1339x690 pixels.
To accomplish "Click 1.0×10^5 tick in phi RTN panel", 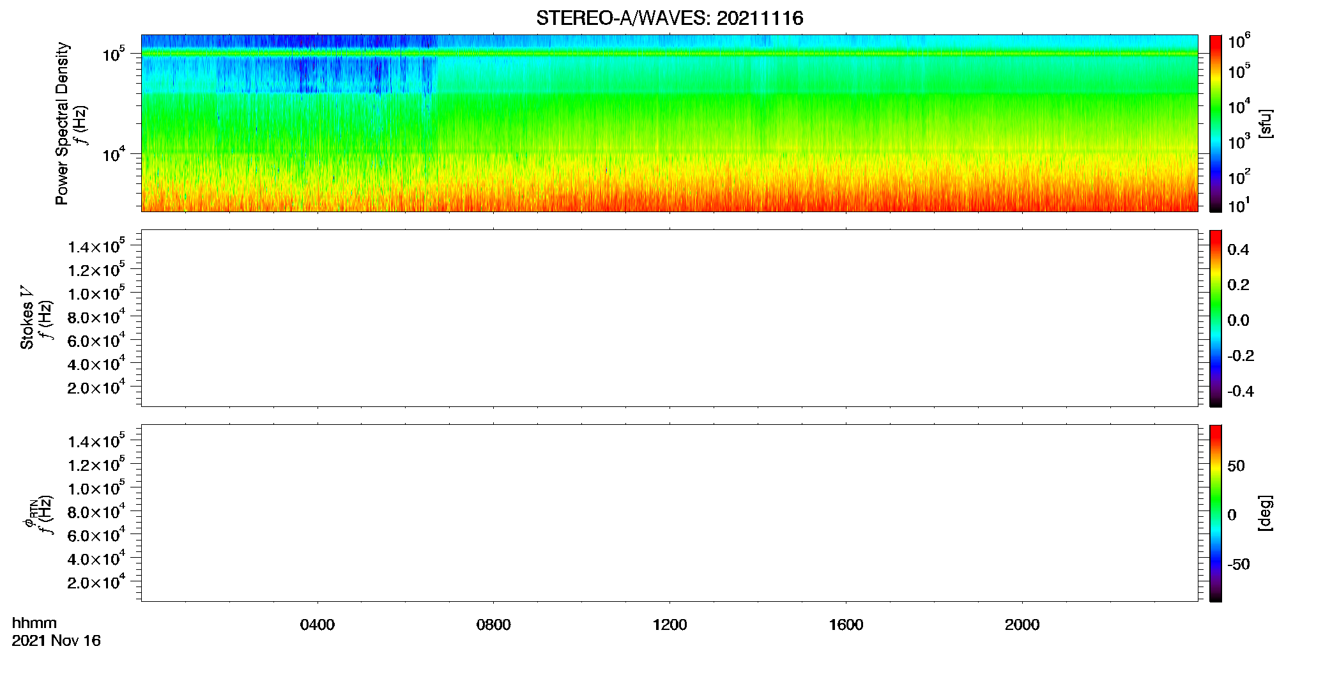I will [x=96, y=487].
